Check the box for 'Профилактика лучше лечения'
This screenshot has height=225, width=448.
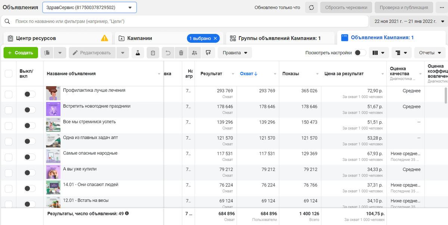pos(9,94)
